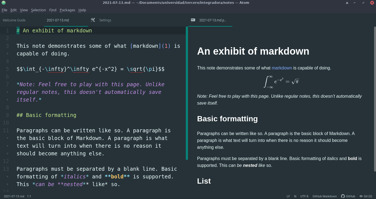Image resolution: width=376 pixels, height=199 pixels.
Task: Click the Markdown icon on the preview tab
Action: click(x=193, y=20)
